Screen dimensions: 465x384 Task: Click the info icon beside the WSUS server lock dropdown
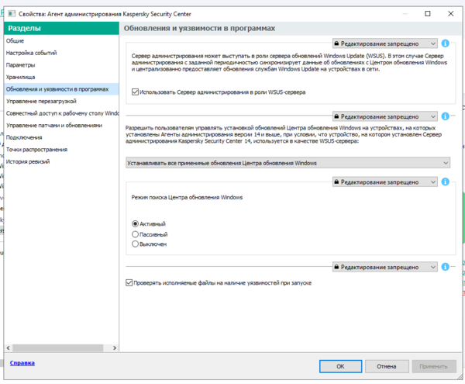[445, 43]
